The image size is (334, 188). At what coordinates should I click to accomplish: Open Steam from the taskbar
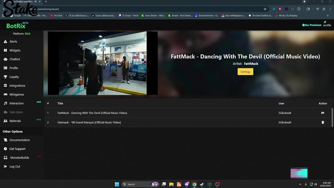pos(202,184)
